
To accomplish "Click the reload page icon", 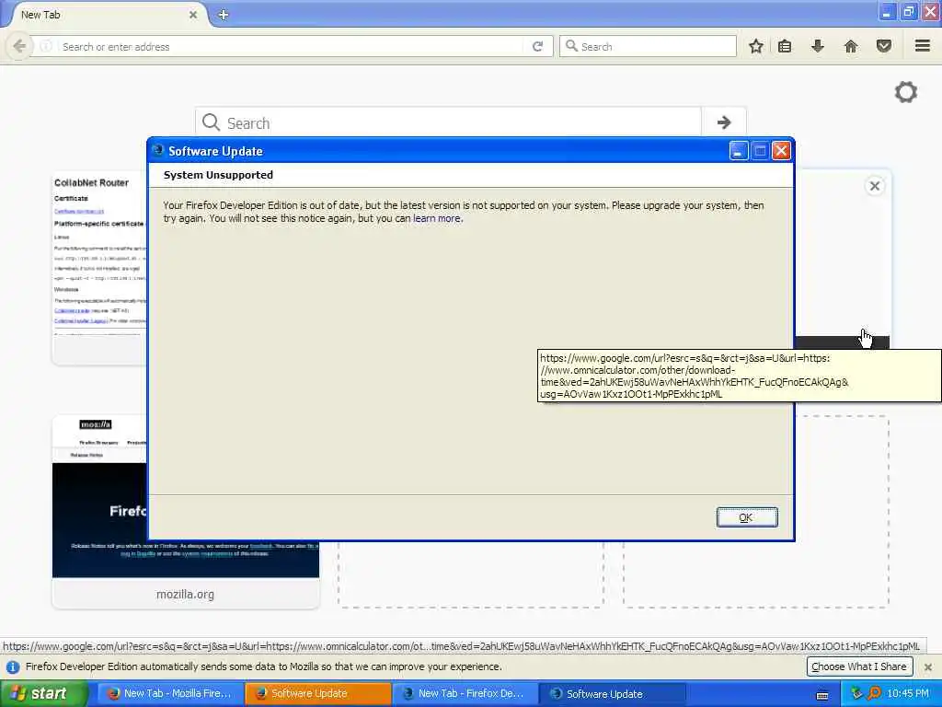I will (537, 46).
